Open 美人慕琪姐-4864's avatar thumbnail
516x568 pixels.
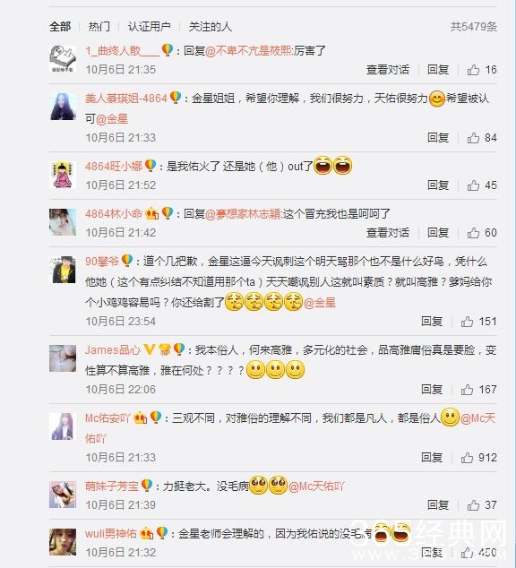(x=63, y=106)
